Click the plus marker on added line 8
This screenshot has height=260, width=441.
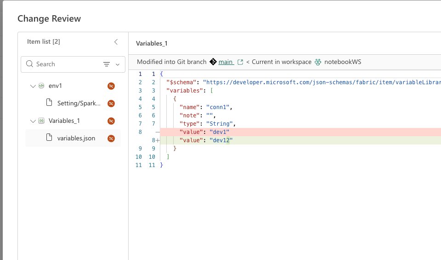[x=158, y=140]
